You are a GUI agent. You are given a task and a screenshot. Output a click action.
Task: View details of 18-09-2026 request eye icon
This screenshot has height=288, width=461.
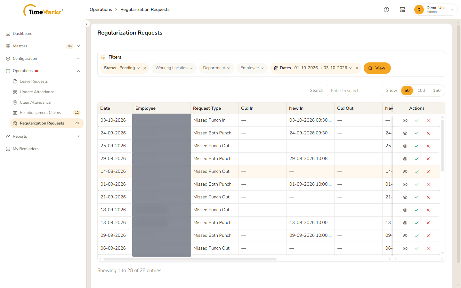click(405, 210)
